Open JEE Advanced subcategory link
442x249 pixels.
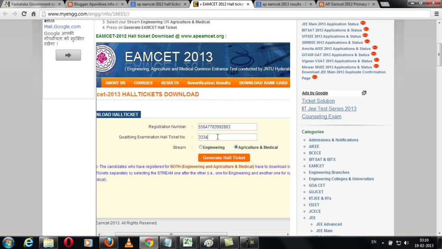(329, 224)
